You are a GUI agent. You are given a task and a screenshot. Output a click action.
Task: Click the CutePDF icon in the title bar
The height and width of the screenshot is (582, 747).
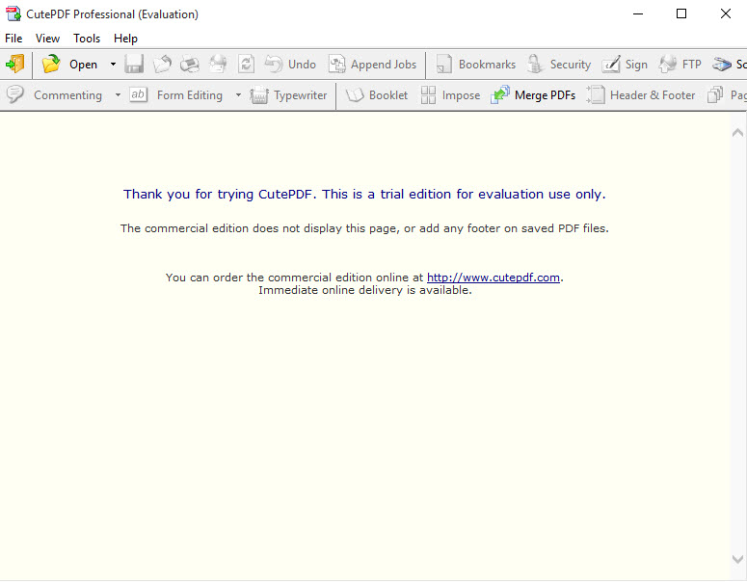pyautogui.click(x=13, y=13)
